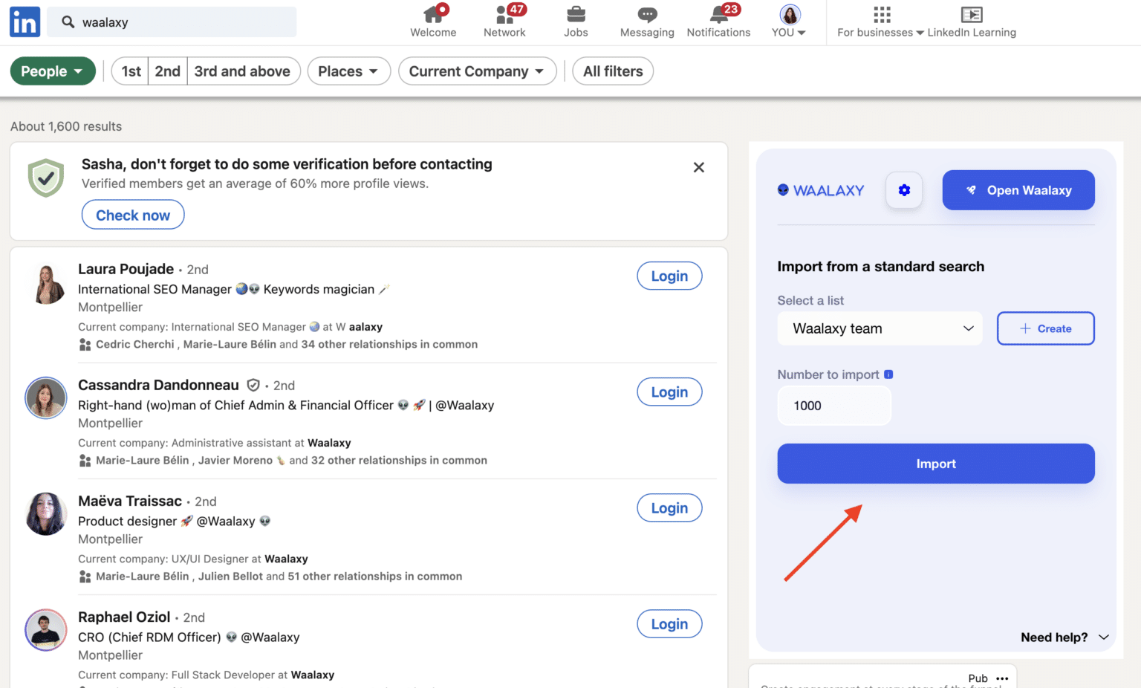Click the Number to import info icon
1141x688 pixels.
[888, 374]
